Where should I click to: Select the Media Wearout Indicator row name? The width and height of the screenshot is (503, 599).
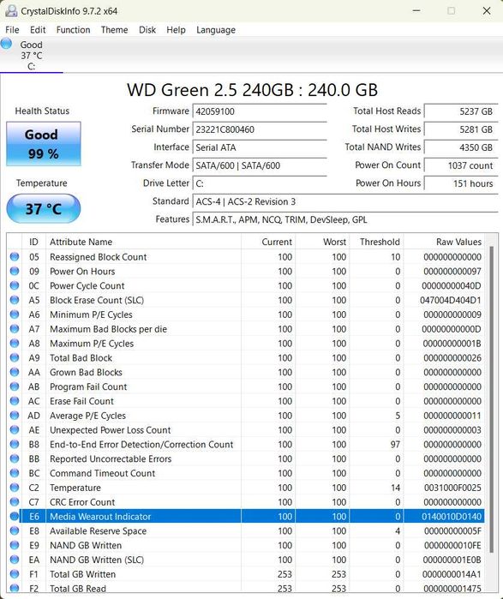pos(100,517)
